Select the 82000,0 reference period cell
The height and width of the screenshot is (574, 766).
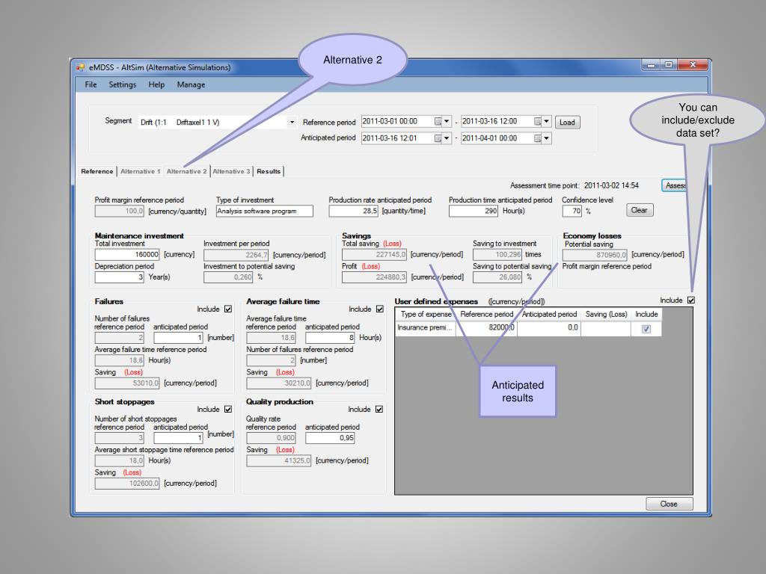click(x=486, y=327)
